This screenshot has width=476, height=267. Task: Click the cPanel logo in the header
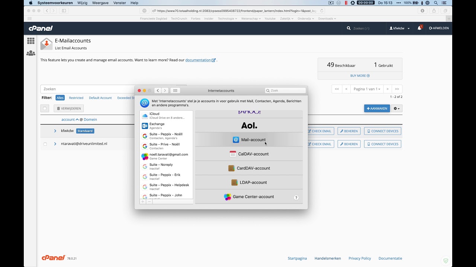point(41,28)
